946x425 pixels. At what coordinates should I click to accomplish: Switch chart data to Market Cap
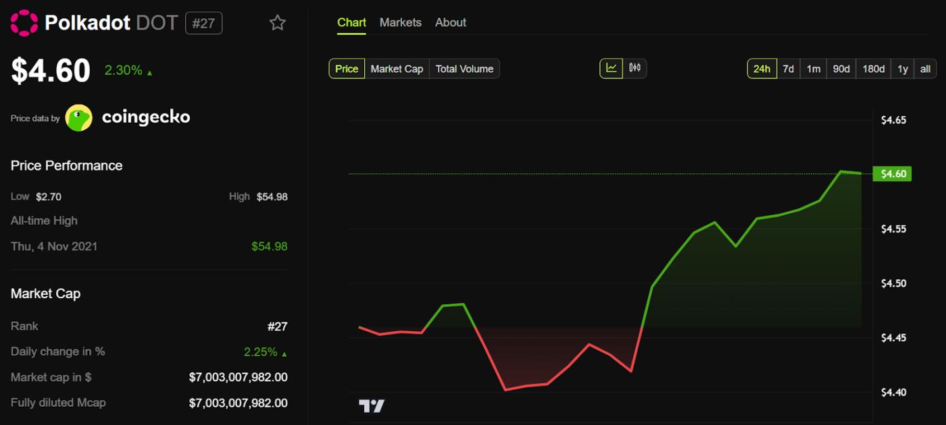coord(397,68)
